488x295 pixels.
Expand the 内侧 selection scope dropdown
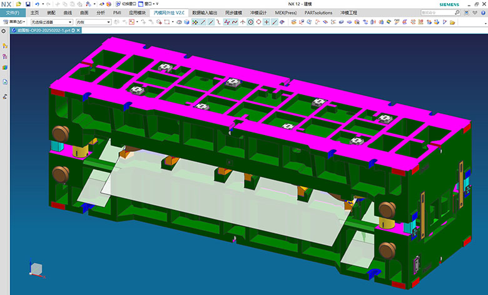[x=93, y=22]
